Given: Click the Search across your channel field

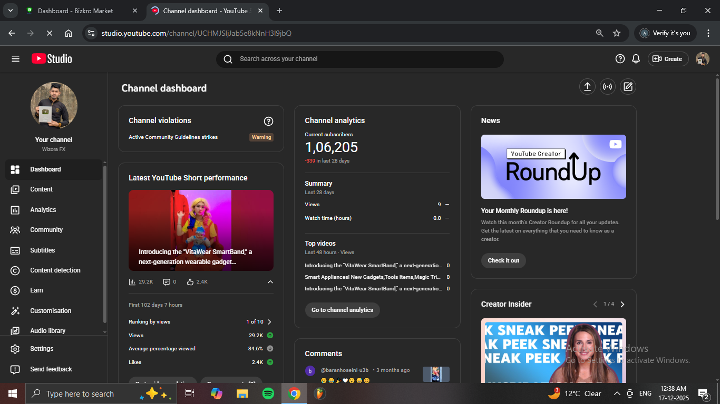Looking at the screenshot, I should tap(364, 59).
